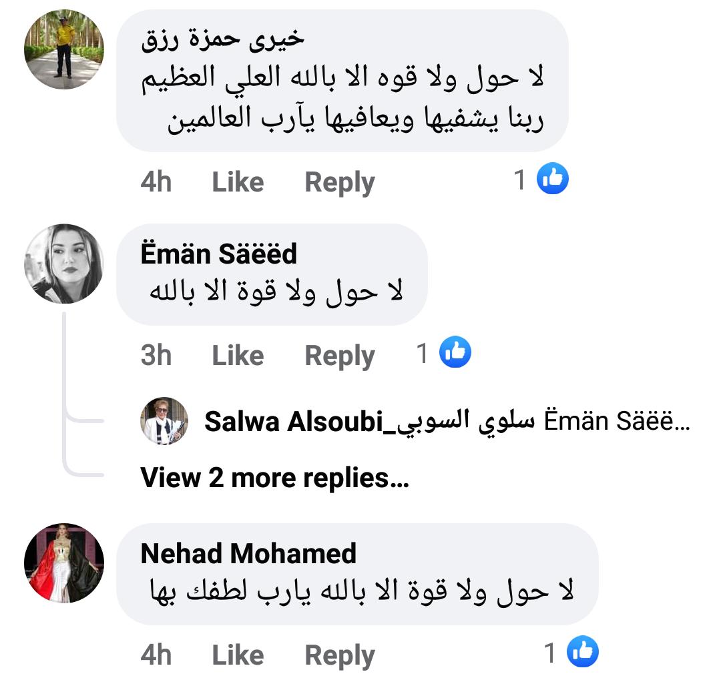Open Ëmän Säëëd's profile name link
Screen dimensions: 721x686
point(219,254)
